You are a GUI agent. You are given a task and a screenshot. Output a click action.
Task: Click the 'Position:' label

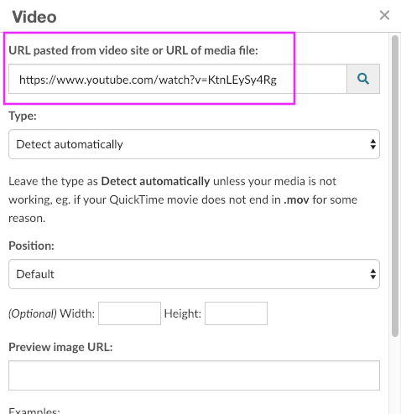[x=31, y=246]
